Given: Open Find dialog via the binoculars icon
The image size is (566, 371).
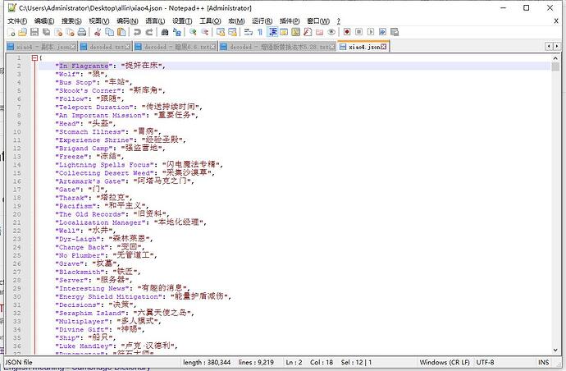Looking at the screenshot, I should [x=165, y=32].
